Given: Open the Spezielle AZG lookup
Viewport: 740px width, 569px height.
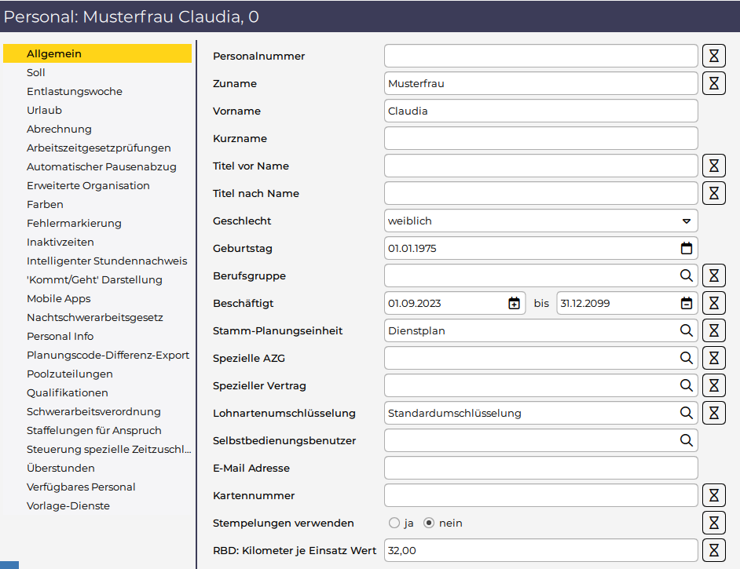Looking at the screenshot, I should tap(687, 358).
